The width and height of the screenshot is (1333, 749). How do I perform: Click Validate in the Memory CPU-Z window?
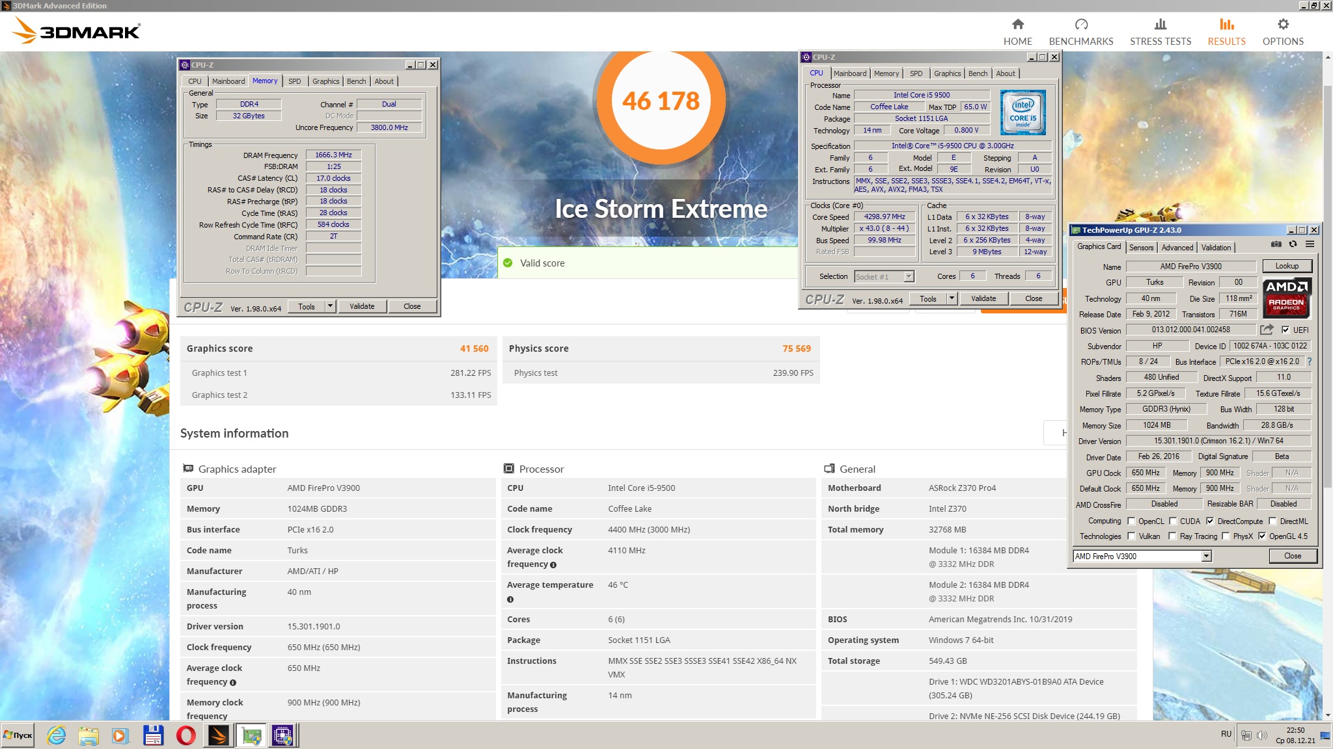(362, 306)
